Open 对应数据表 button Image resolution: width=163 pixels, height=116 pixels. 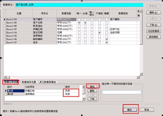point(154,31)
